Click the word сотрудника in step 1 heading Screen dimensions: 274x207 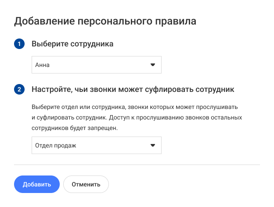(x=92, y=44)
